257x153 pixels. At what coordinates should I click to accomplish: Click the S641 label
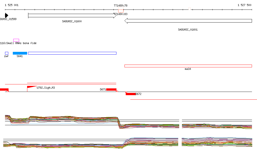coord(20,56)
